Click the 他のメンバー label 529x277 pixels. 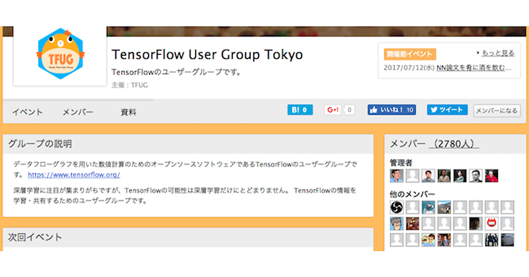pos(413,194)
